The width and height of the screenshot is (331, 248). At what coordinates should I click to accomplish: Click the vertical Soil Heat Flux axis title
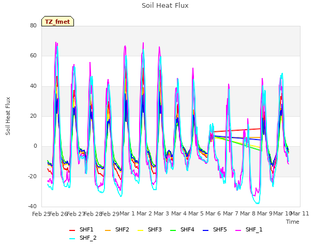pyautogui.click(x=8, y=116)
